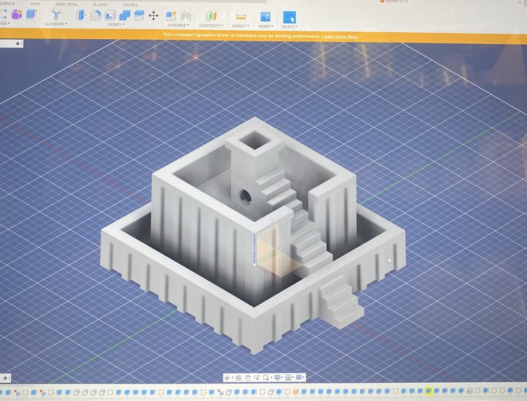527x401 pixels.
Task: Activate the Pan hand tool
Action: tap(248, 378)
